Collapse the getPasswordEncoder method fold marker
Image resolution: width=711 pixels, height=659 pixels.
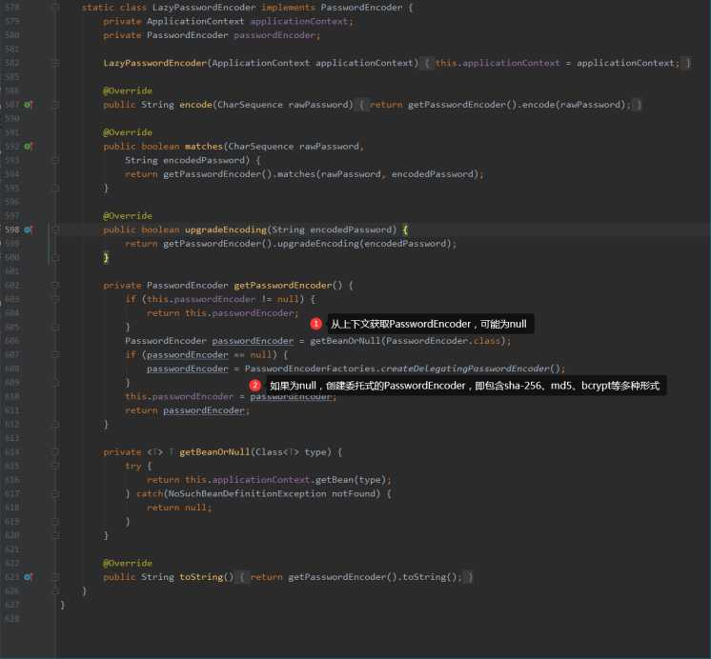(x=56, y=286)
